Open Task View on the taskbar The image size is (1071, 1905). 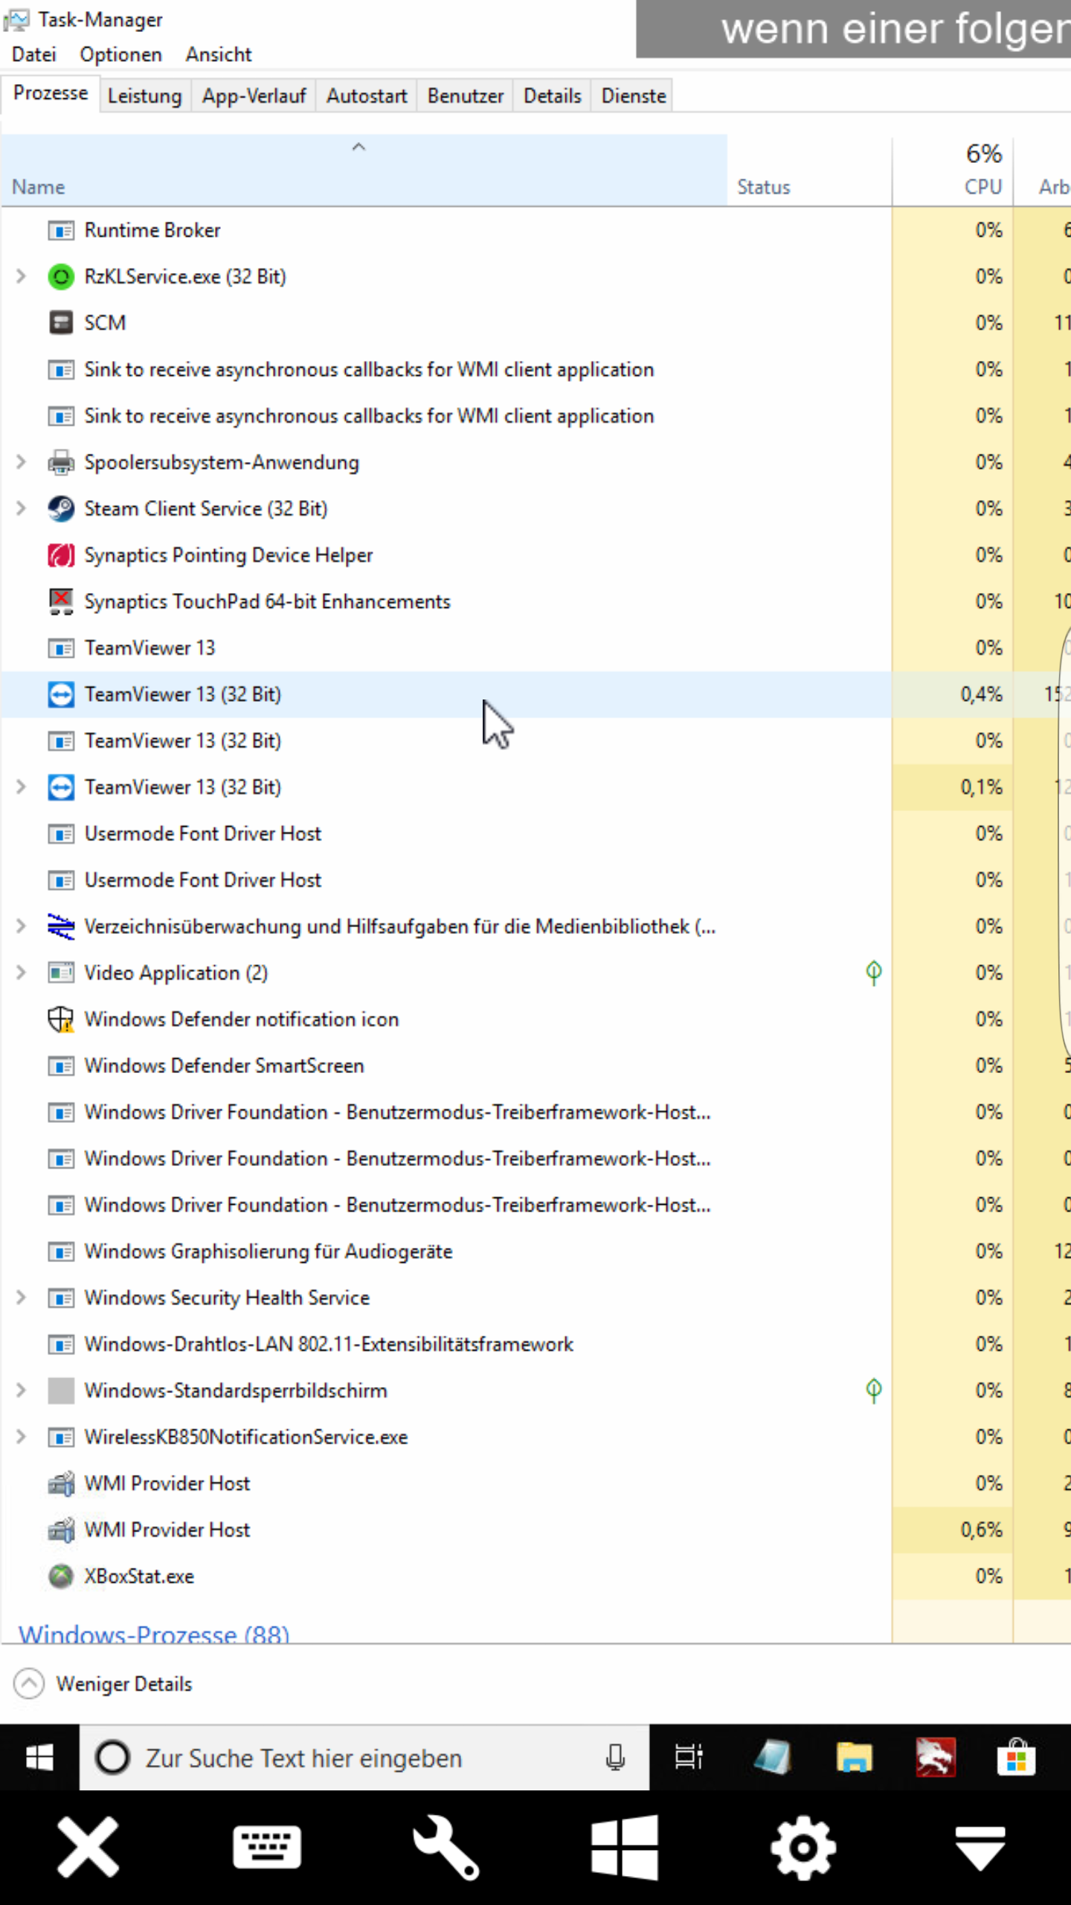[689, 1758]
